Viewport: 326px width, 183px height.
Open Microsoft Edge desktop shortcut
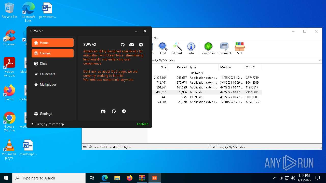pos(28,12)
